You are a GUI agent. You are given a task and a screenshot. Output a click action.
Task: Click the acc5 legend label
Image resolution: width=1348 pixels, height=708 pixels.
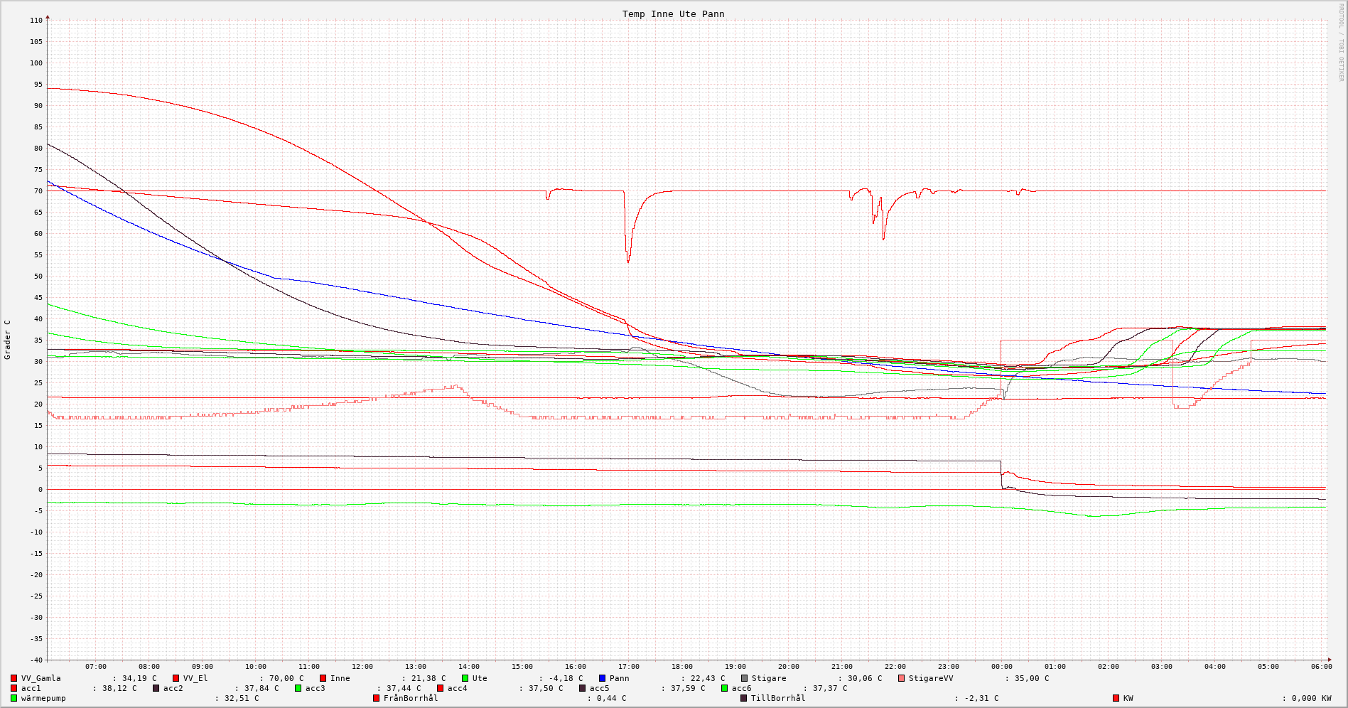pyautogui.click(x=599, y=688)
